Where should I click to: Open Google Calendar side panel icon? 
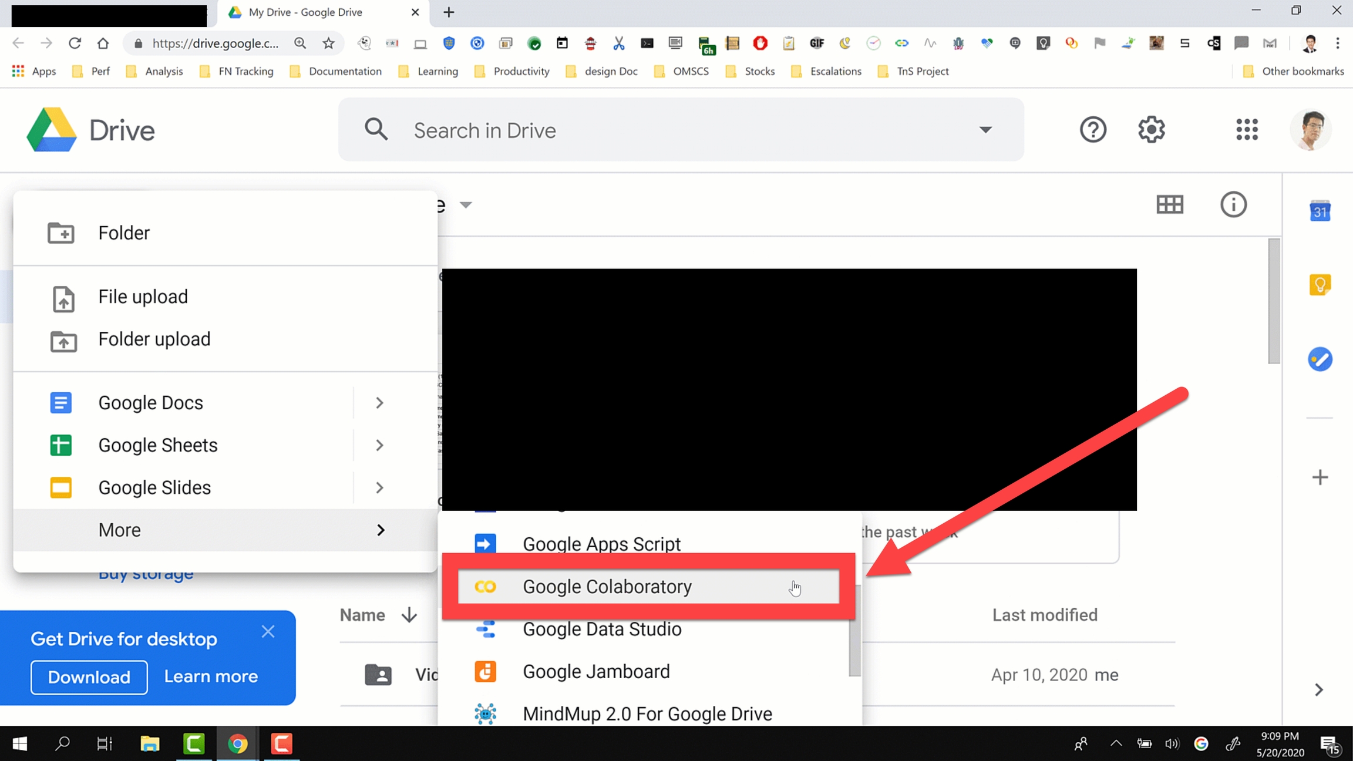click(x=1320, y=211)
